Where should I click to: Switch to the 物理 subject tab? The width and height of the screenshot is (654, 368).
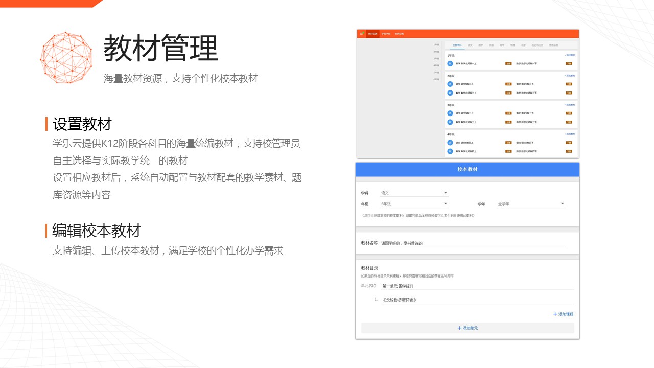click(x=512, y=45)
